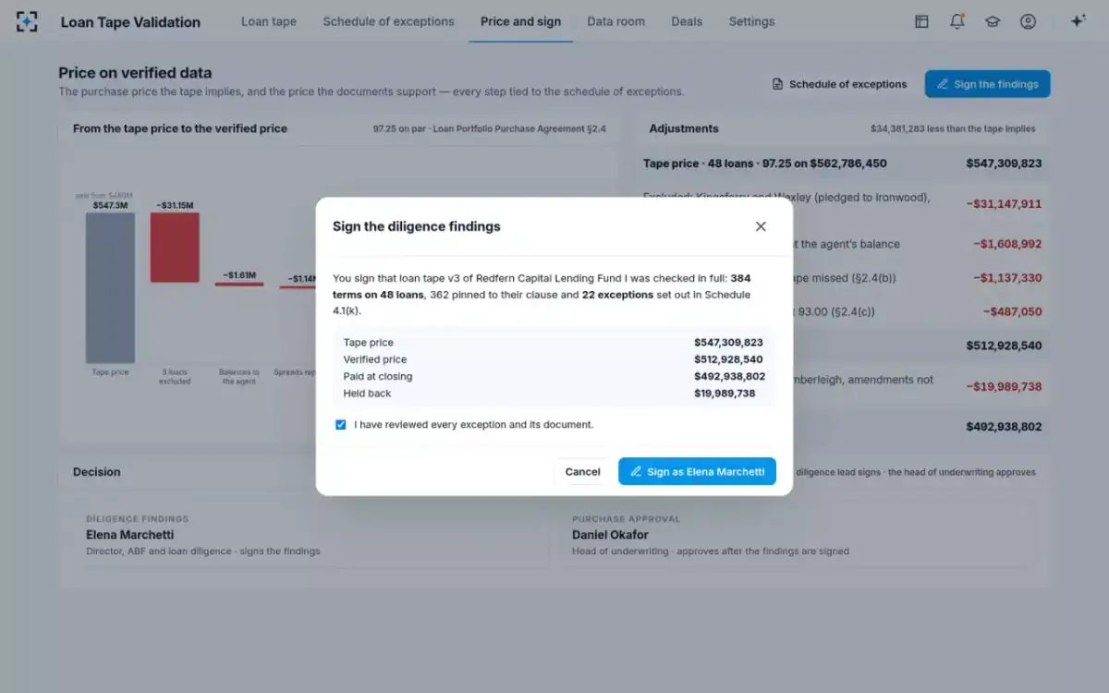Click Paid at closing $492,938,802 in dialog
The width and height of the screenshot is (1109, 693).
click(728, 376)
